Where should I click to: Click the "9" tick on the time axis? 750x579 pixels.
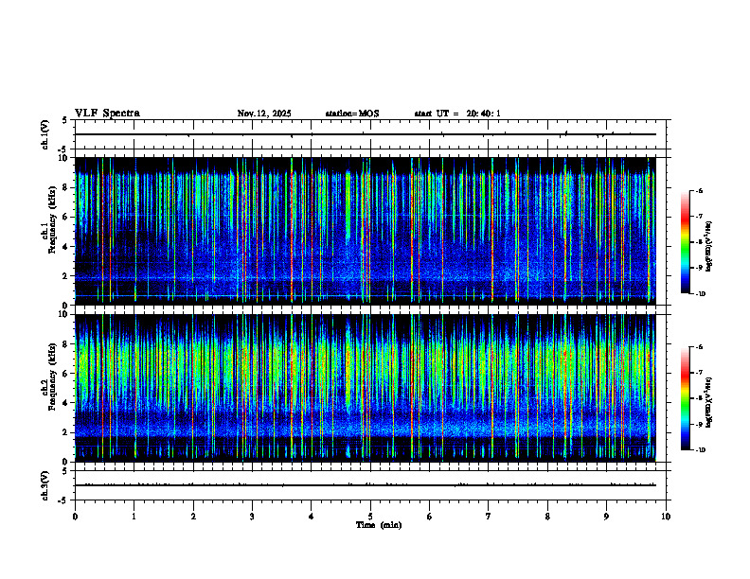click(606, 517)
